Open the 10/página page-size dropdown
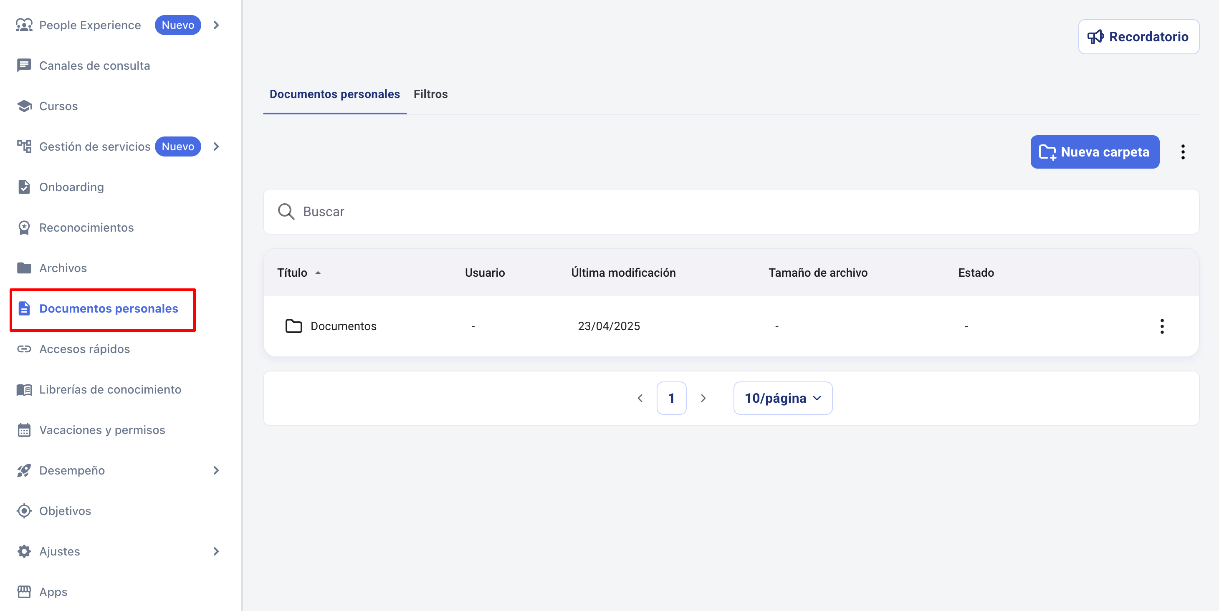1219x611 pixels. pyautogui.click(x=783, y=398)
